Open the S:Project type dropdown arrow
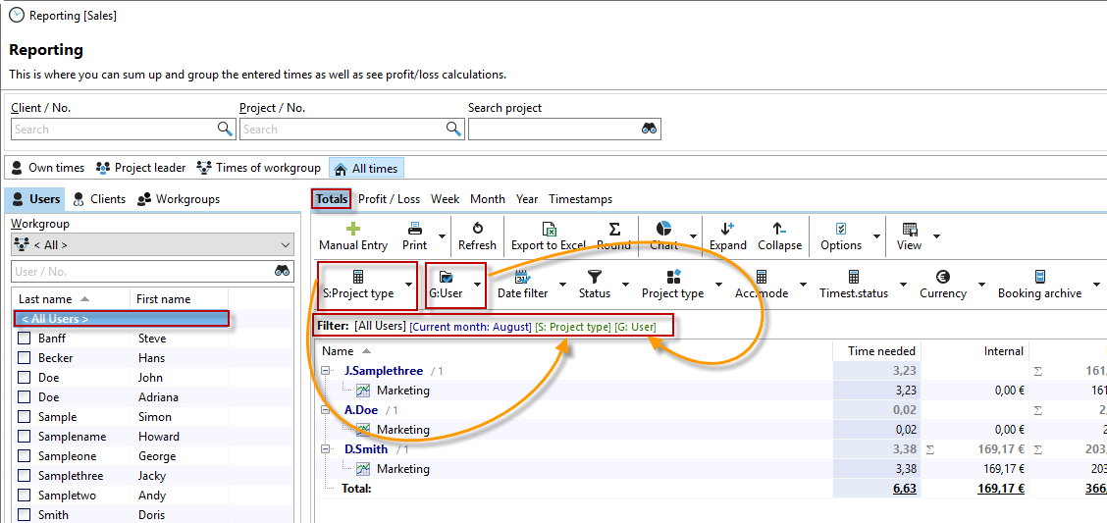Screen dimensions: 1107x523 click(x=408, y=285)
